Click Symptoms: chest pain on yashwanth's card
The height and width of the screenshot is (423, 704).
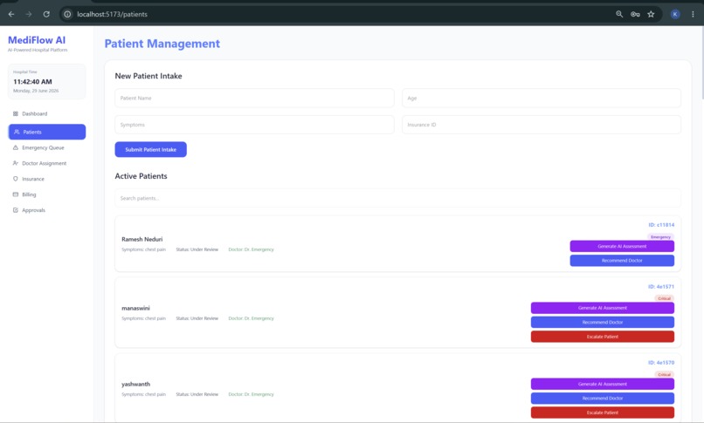click(143, 395)
